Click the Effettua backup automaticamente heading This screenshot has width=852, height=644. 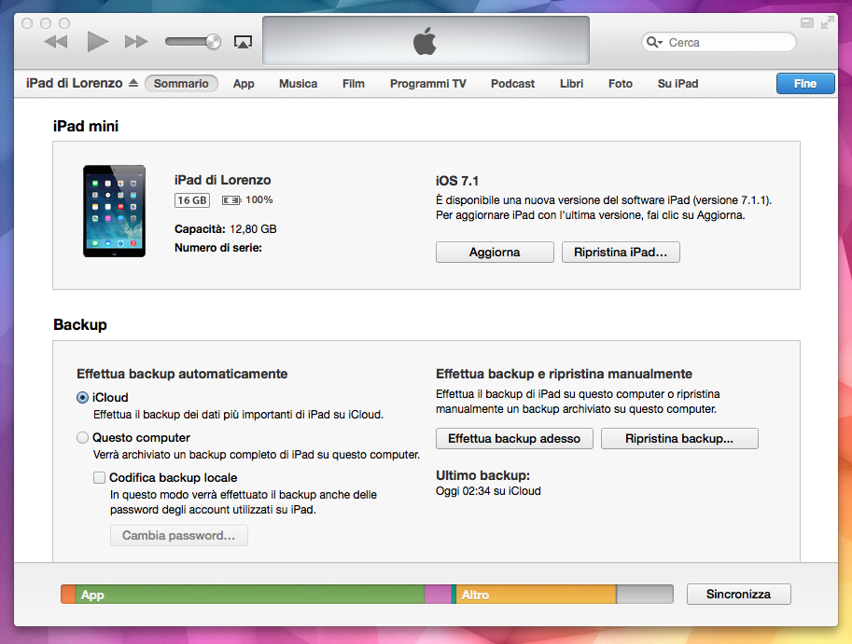[x=182, y=374]
